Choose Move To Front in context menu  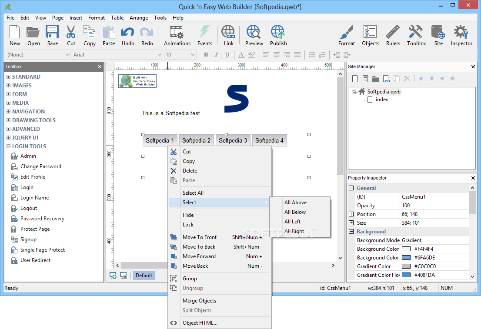(x=220, y=237)
